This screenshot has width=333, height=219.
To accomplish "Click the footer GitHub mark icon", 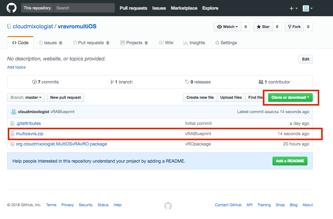I will coord(168,206).
